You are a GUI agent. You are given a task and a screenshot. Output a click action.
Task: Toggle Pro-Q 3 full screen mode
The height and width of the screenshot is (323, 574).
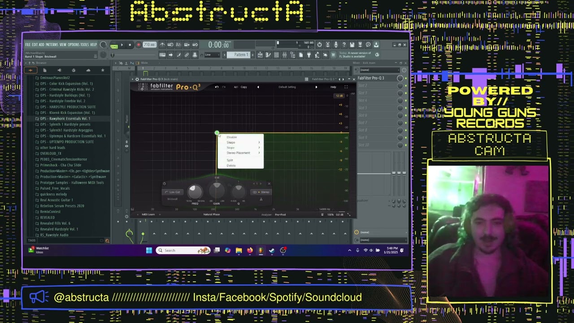point(346,87)
